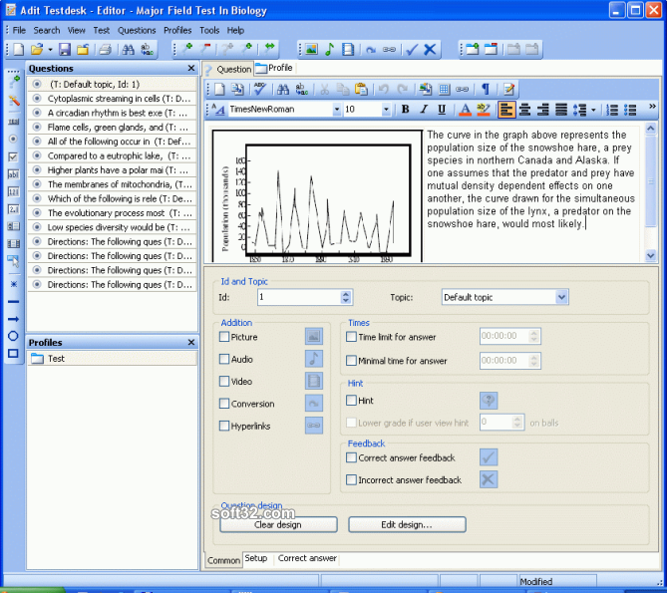Close the Profiles panel
The image size is (667, 593).
click(x=191, y=342)
